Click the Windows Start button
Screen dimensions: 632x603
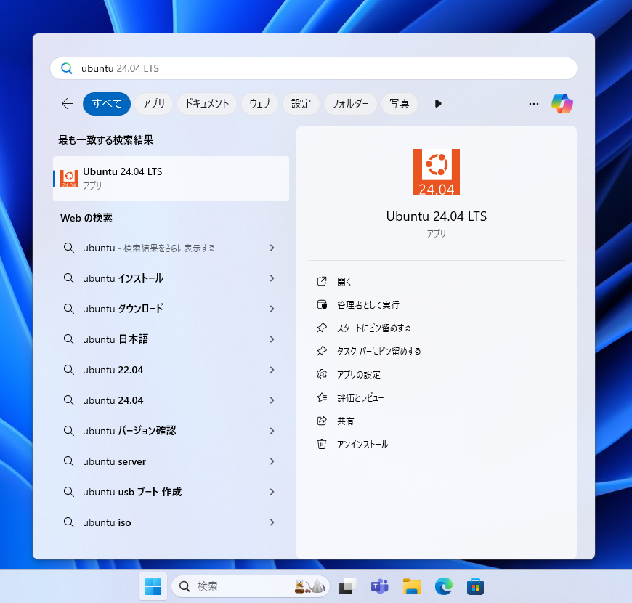tap(153, 586)
